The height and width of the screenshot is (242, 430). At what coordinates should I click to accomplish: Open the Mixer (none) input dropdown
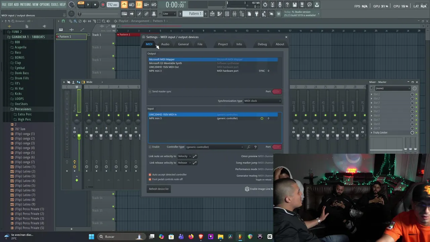[x=393, y=88]
